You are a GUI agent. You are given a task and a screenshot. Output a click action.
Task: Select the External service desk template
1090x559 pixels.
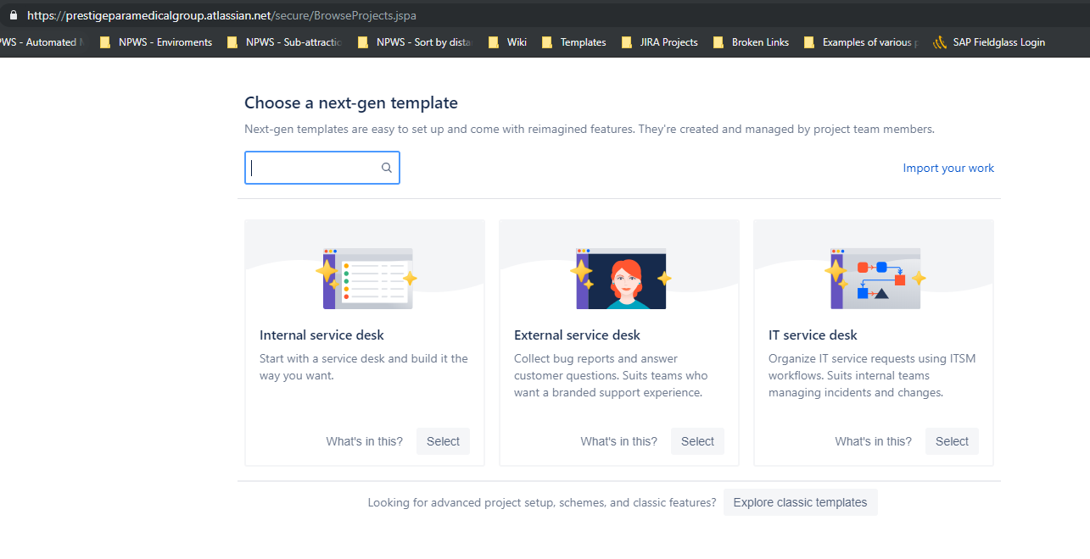[697, 440]
